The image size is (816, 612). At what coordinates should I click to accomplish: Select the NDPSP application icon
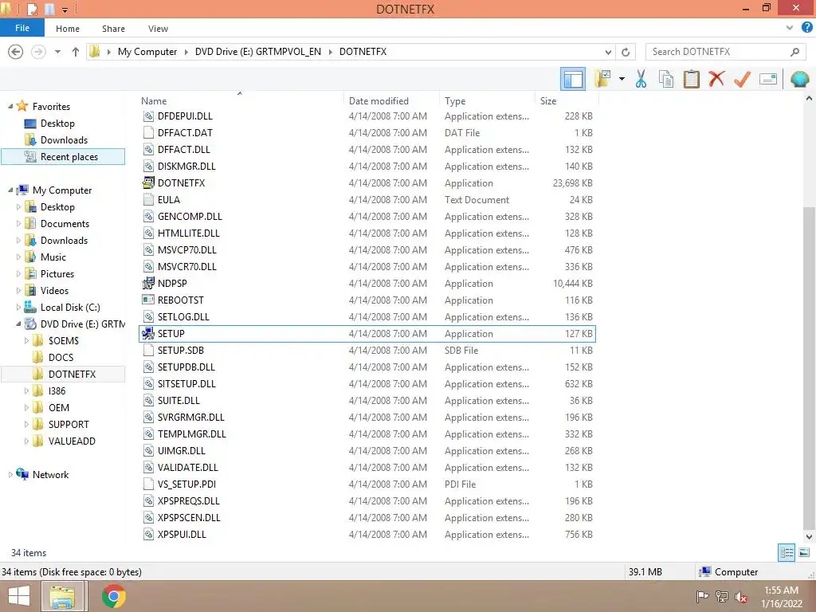click(148, 283)
